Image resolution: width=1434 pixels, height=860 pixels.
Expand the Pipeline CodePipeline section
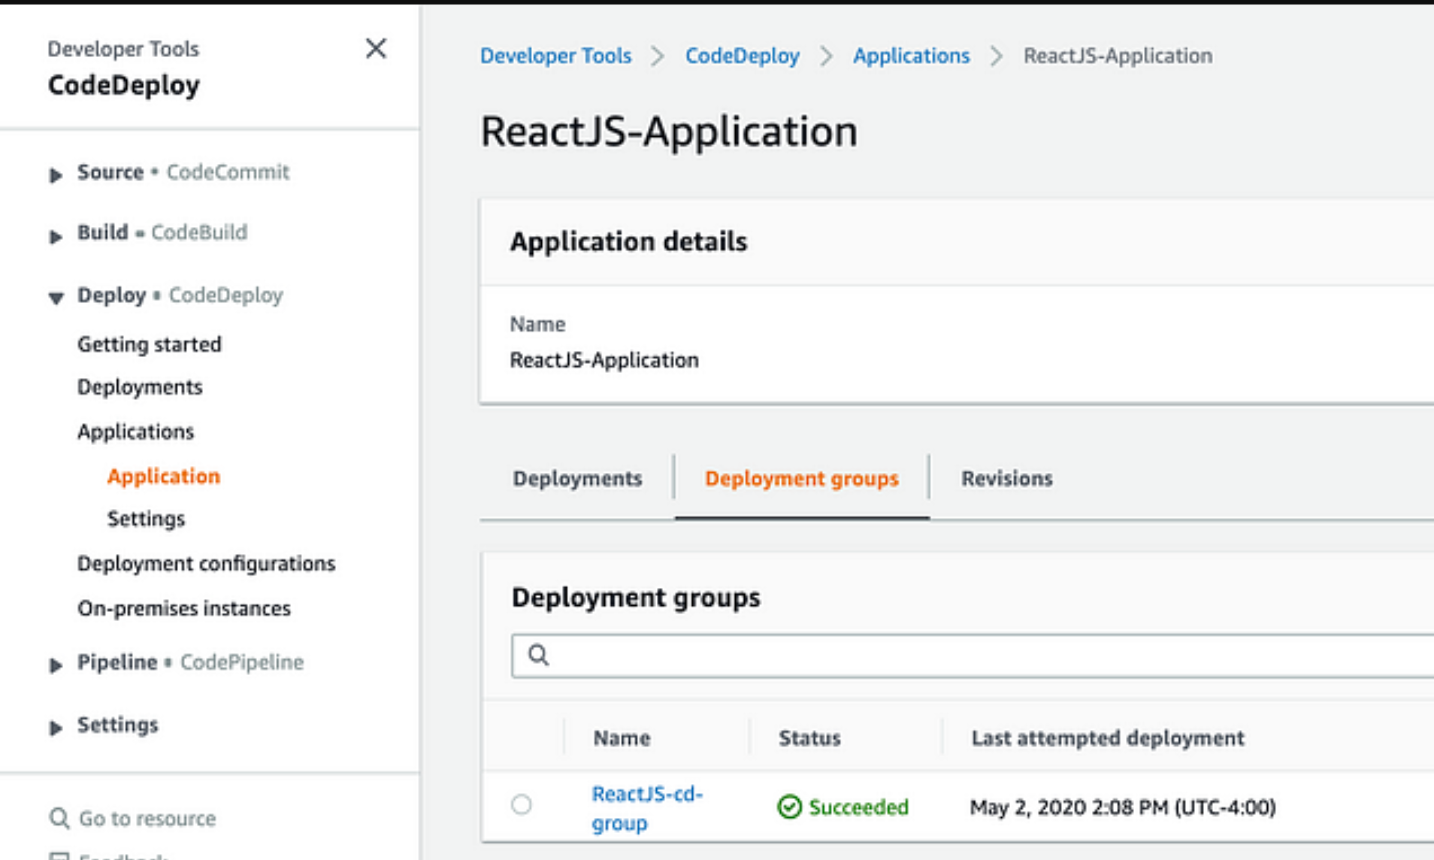56,665
